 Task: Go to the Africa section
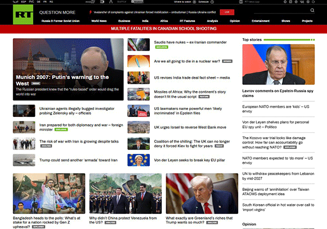[x=164, y=20]
